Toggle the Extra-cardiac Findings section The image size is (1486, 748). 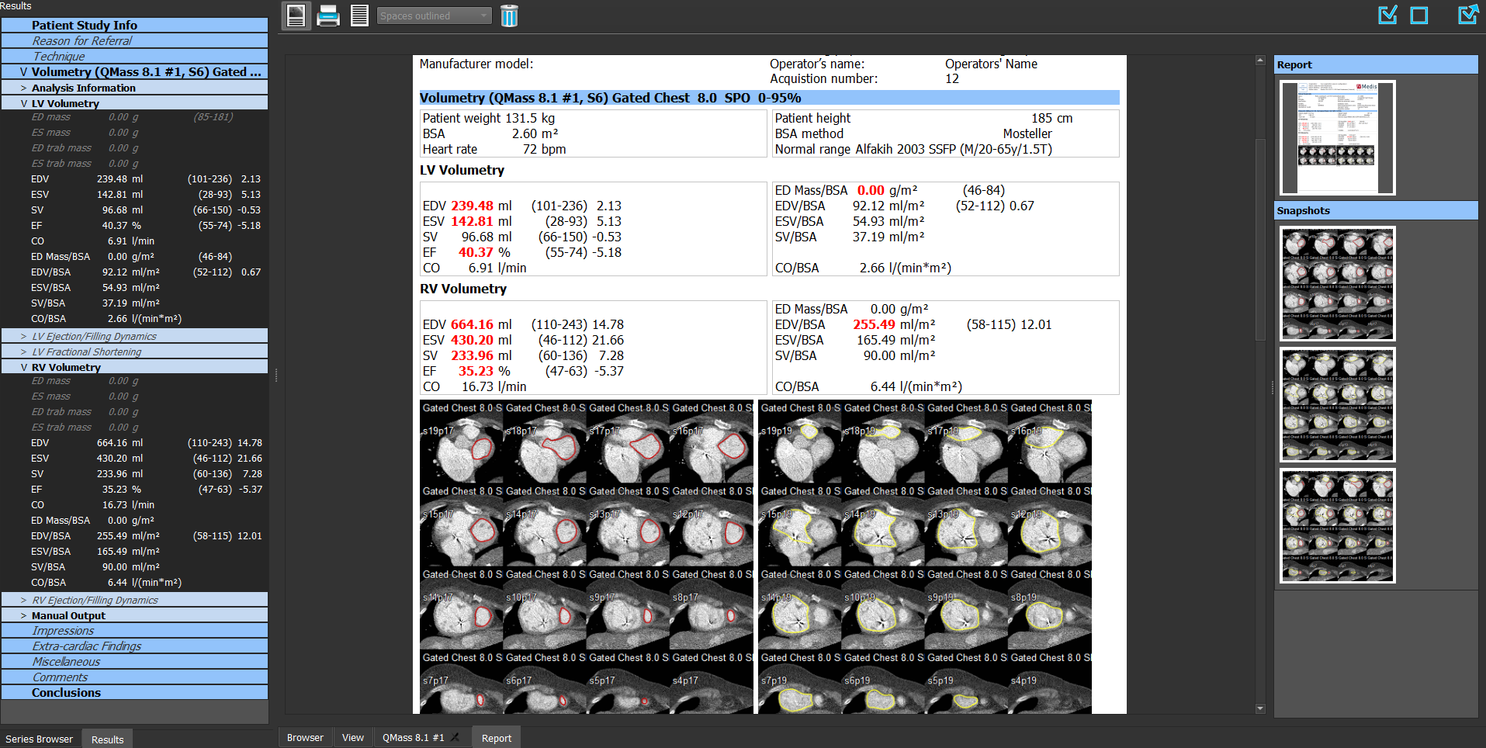click(86, 646)
